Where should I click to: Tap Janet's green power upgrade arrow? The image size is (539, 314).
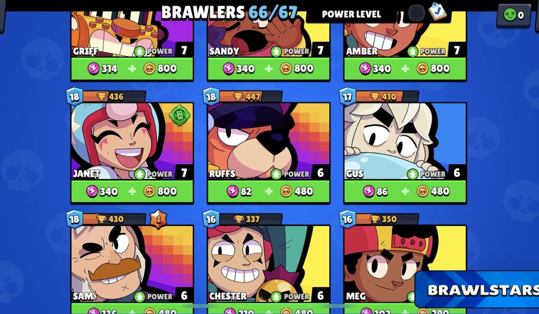[x=140, y=174]
